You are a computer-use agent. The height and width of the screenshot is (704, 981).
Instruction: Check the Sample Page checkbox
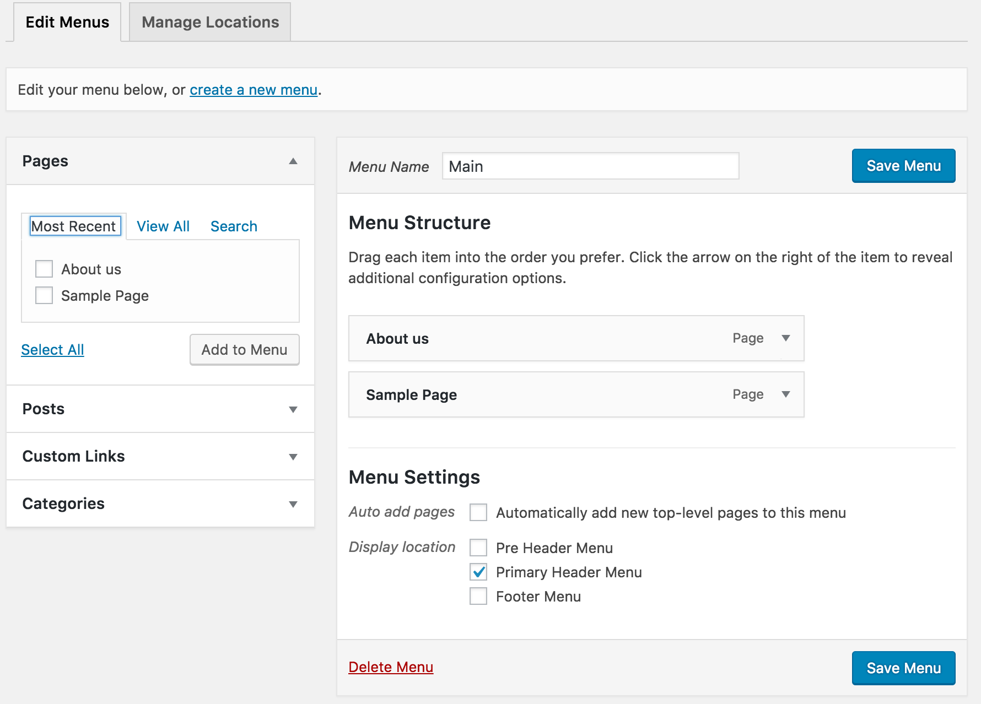(x=44, y=296)
